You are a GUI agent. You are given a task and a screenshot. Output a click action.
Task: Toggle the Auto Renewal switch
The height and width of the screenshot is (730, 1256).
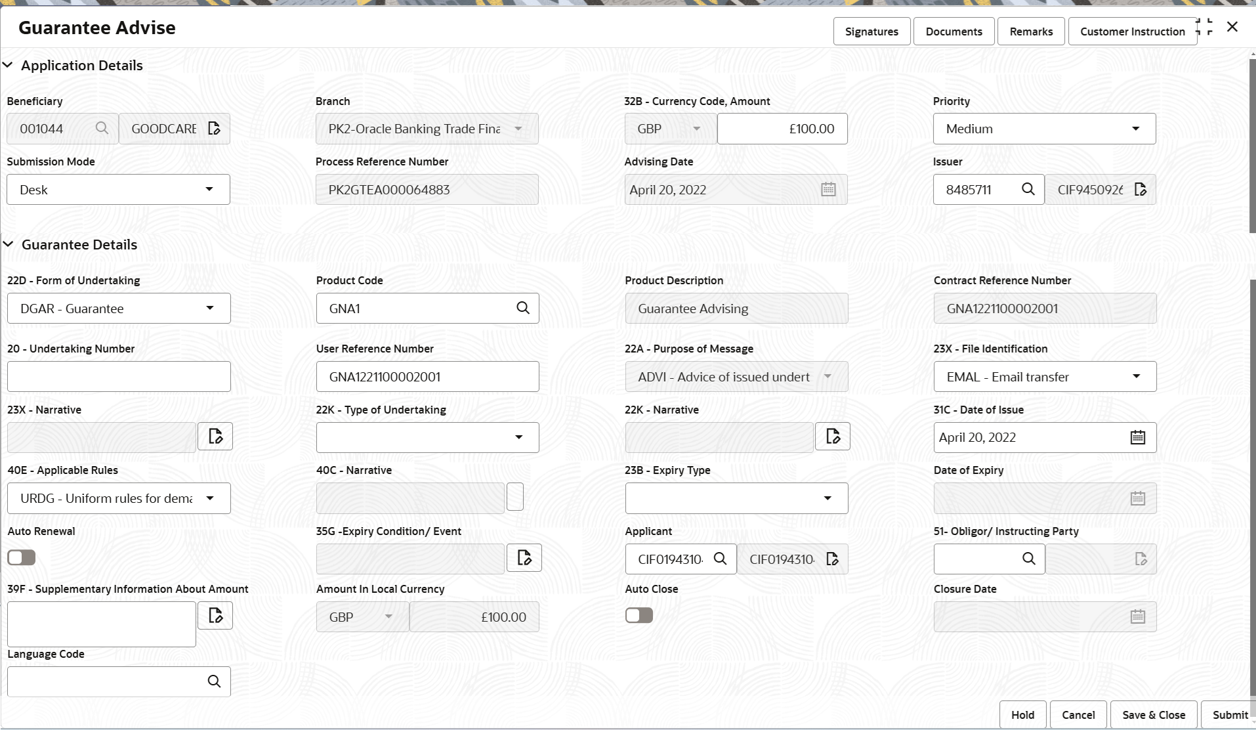click(22, 557)
